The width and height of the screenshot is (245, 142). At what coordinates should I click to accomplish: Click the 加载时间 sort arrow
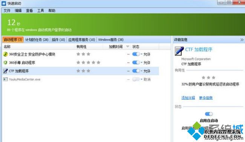pyautogui.click(x=127, y=46)
